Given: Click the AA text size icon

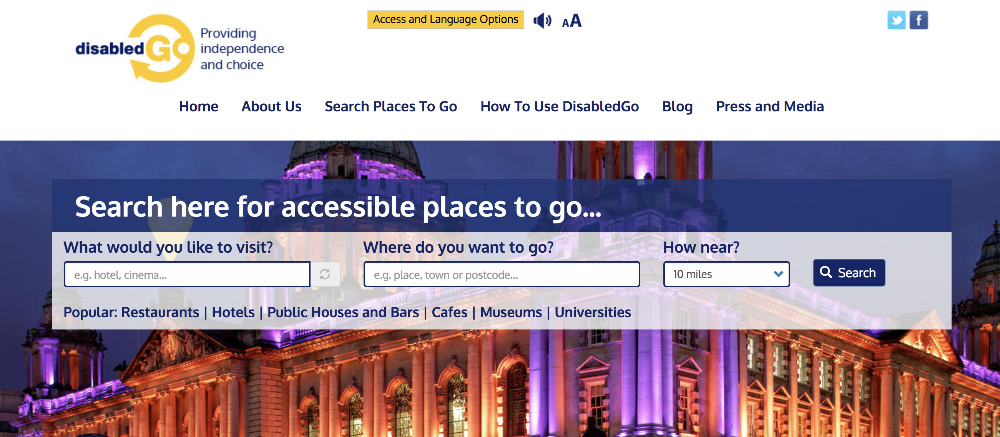Looking at the screenshot, I should click(x=572, y=21).
